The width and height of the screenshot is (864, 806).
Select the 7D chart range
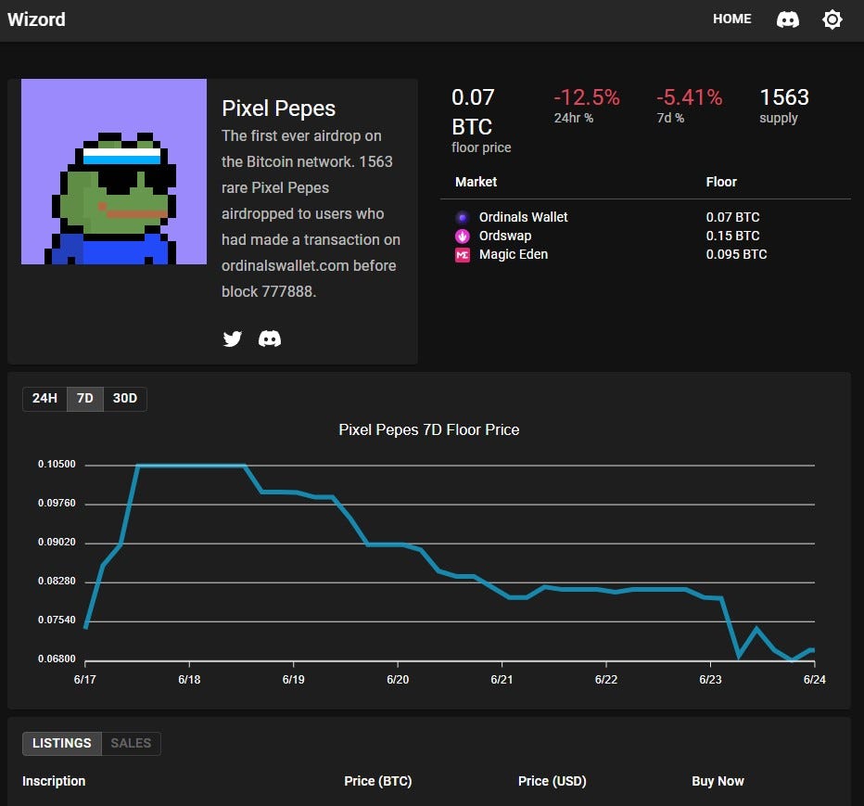85,399
